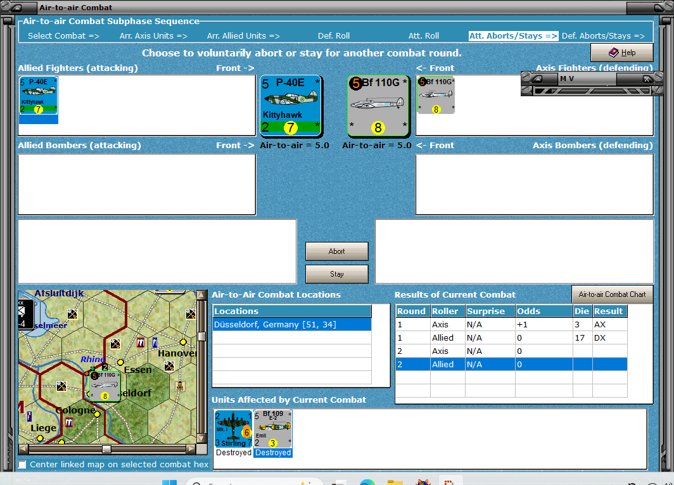Click the Bf 110G counter on the map
The width and height of the screenshot is (674, 485).
(x=105, y=386)
